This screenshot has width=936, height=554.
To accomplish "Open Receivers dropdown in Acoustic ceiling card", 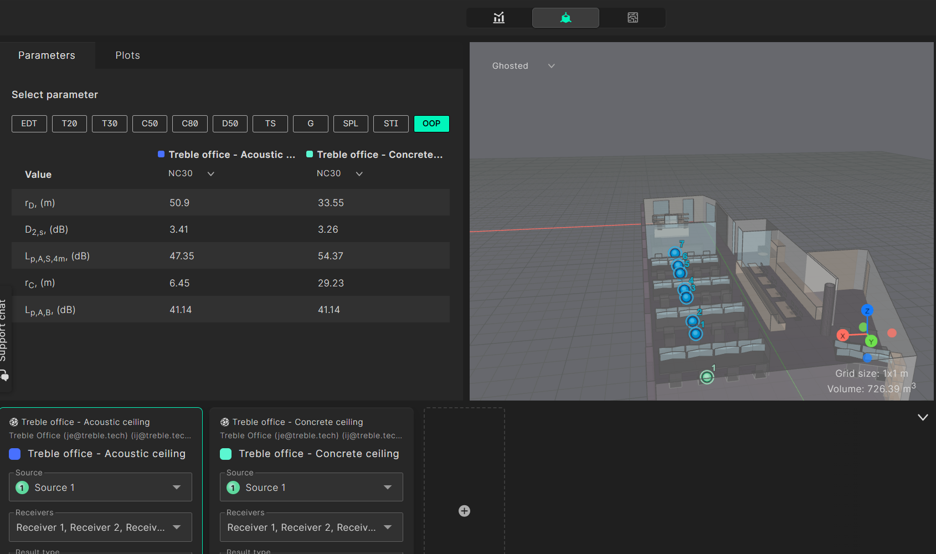I will click(100, 527).
